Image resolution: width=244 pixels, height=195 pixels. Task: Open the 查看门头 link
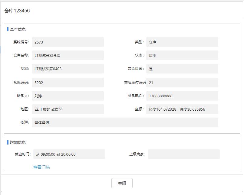pos(41,167)
